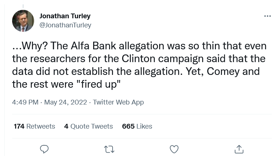Click the phrase Clinton campaign in the tweet
The image size is (274, 156).
point(163,59)
